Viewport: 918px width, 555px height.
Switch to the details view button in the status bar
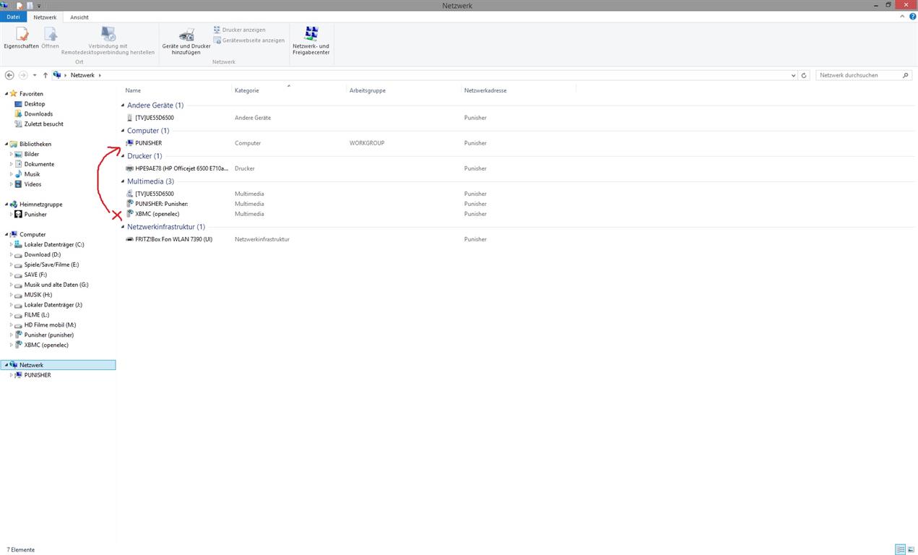point(900,550)
